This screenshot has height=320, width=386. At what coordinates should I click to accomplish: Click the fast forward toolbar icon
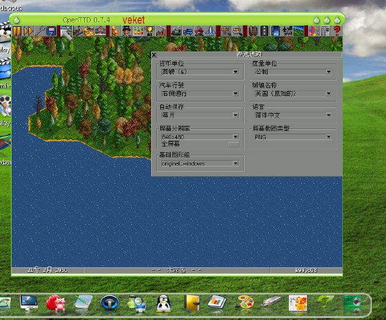28,31
